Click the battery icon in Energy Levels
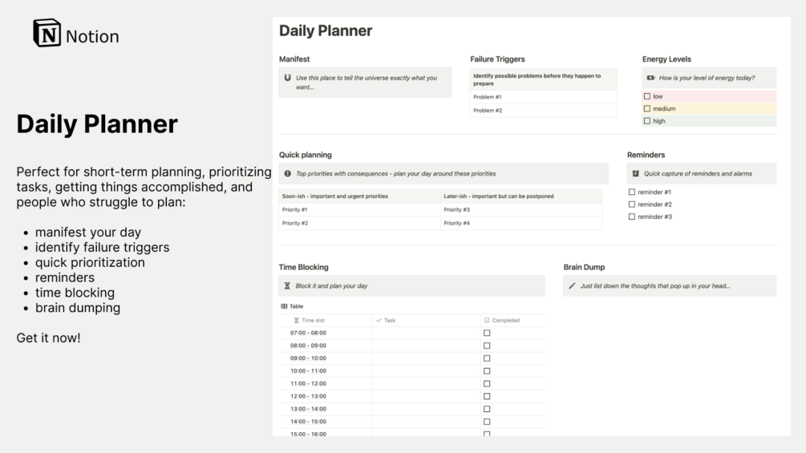This screenshot has height=453, width=806. pos(651,78)
